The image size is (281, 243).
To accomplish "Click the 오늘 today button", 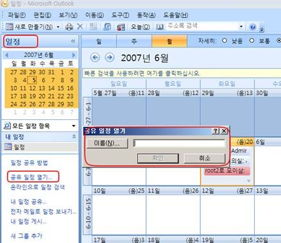I will pyautogui.click(x=140, y=27).
